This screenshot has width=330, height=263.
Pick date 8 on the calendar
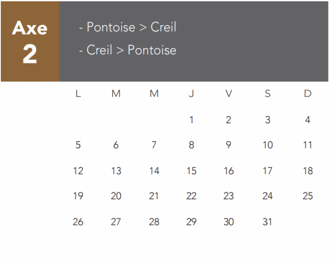tap(191, 145)
